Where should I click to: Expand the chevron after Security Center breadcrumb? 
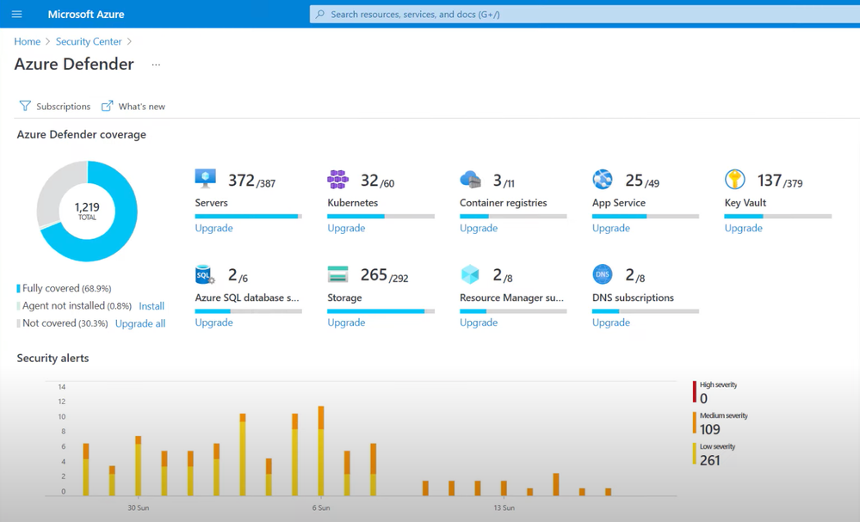tap(129, 41)
